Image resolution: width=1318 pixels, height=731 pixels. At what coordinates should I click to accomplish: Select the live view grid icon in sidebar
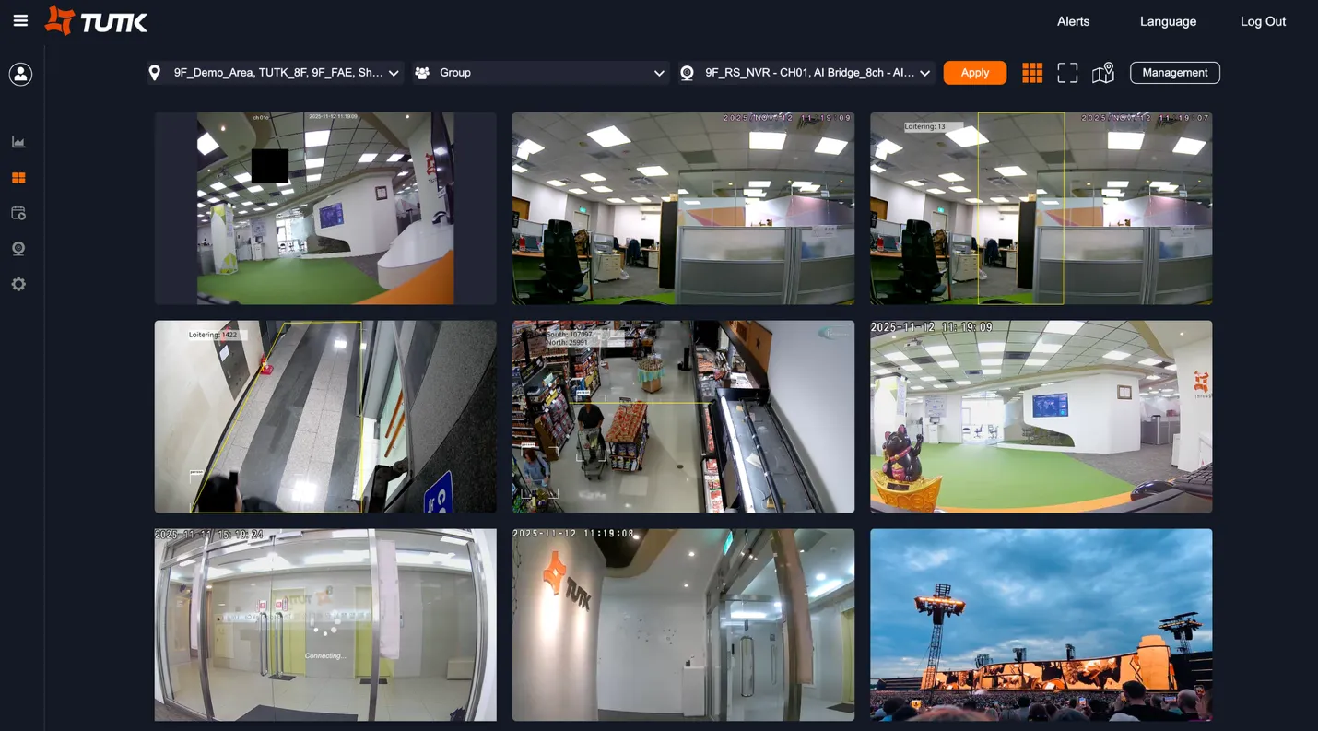[18, 177]
